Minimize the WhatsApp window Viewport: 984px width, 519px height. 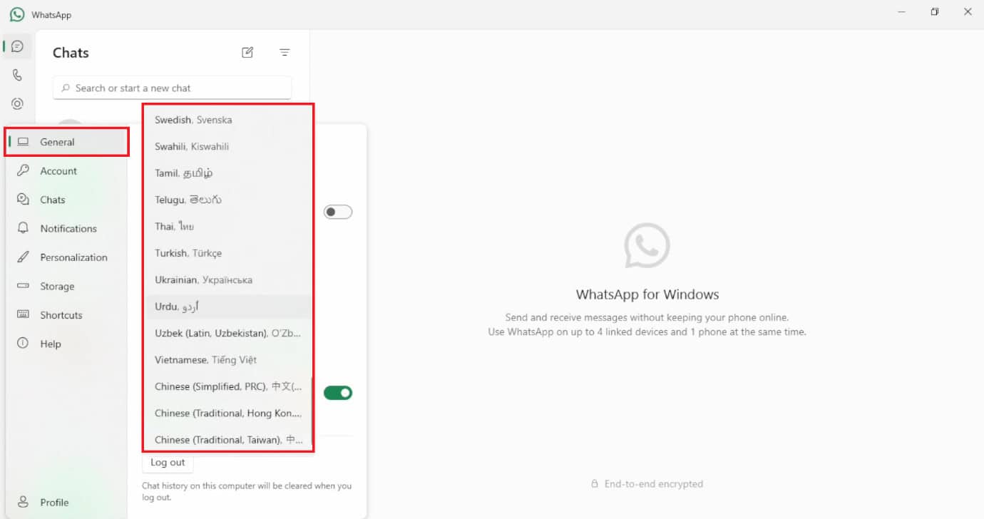click(x=902, y=12)
